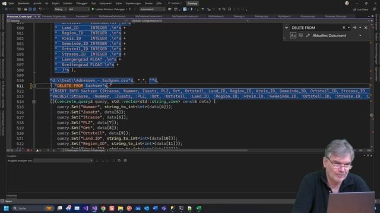This screenshot has width=380, height=213.
Task: Collapse the code block at line 511
Action: (34, 86)
